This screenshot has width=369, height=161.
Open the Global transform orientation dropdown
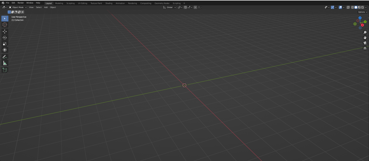169,7
